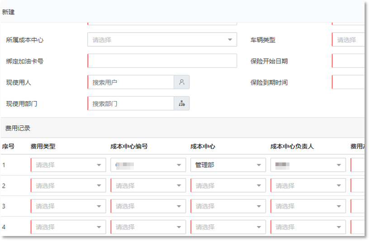The height and width of the screenshot is (241, 370).
Task: Click the 保险到期时间 date field
Action: (348, 82)
